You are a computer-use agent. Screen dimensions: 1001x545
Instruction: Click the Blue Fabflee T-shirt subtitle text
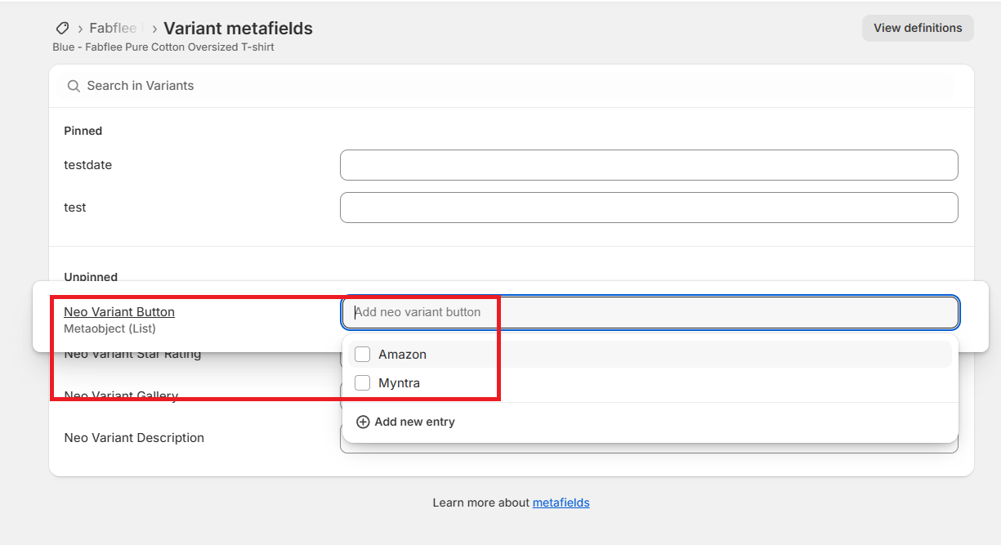[x=163, y=47]
